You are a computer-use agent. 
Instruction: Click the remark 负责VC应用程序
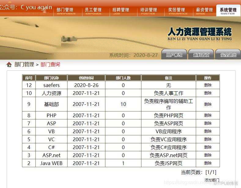pos(169,139)
